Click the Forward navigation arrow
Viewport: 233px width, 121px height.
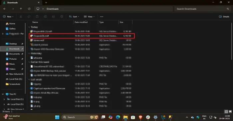pos(13,9)
